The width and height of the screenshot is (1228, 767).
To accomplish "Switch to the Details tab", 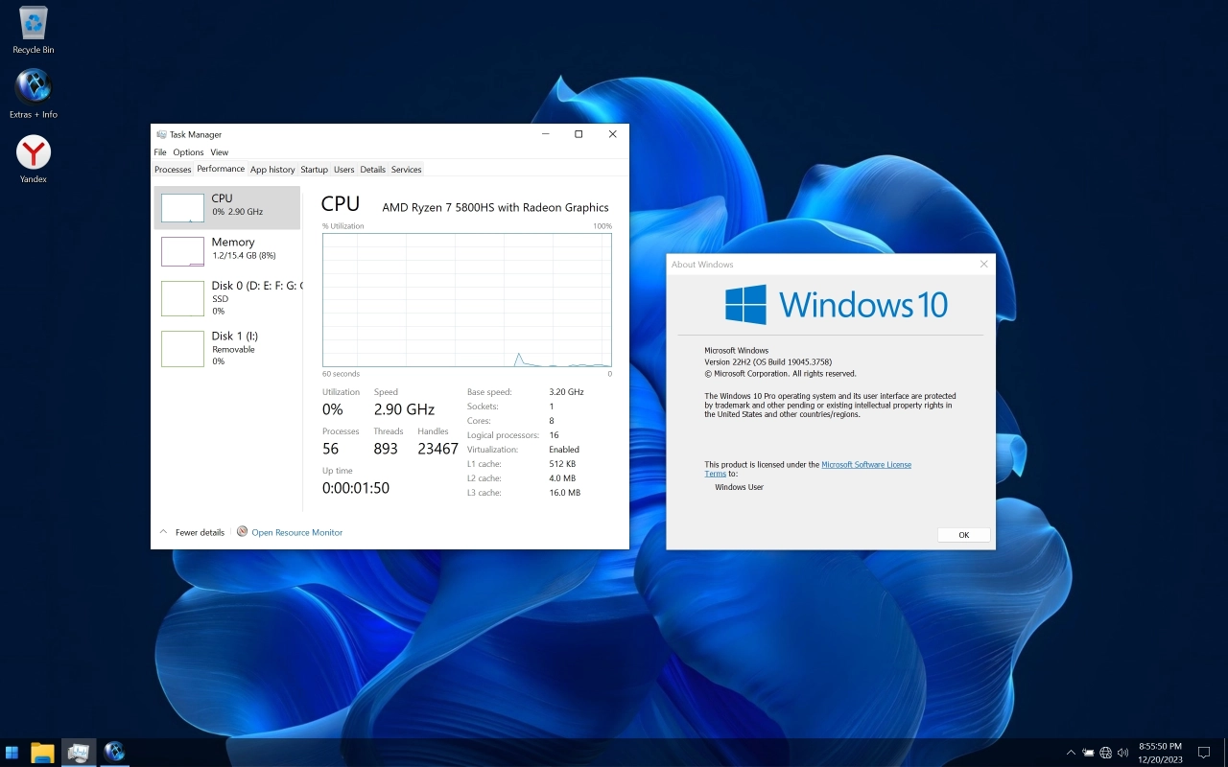I will pyautogui.click(x=372, y=170).
